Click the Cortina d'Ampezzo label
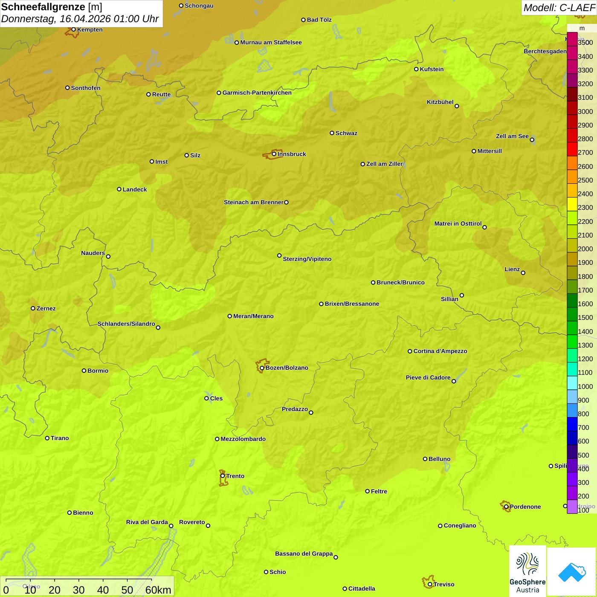Screen dimensions: 597x597 click(440, 351)
